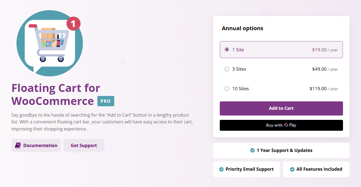Click the checkmark beside Priority Email Support
The width and height of the screenshot is (361, 187).
(221, 169)
